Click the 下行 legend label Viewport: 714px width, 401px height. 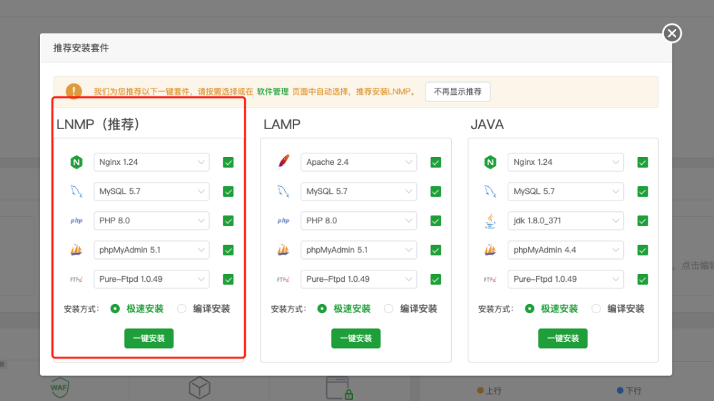(x=633, y=390)
